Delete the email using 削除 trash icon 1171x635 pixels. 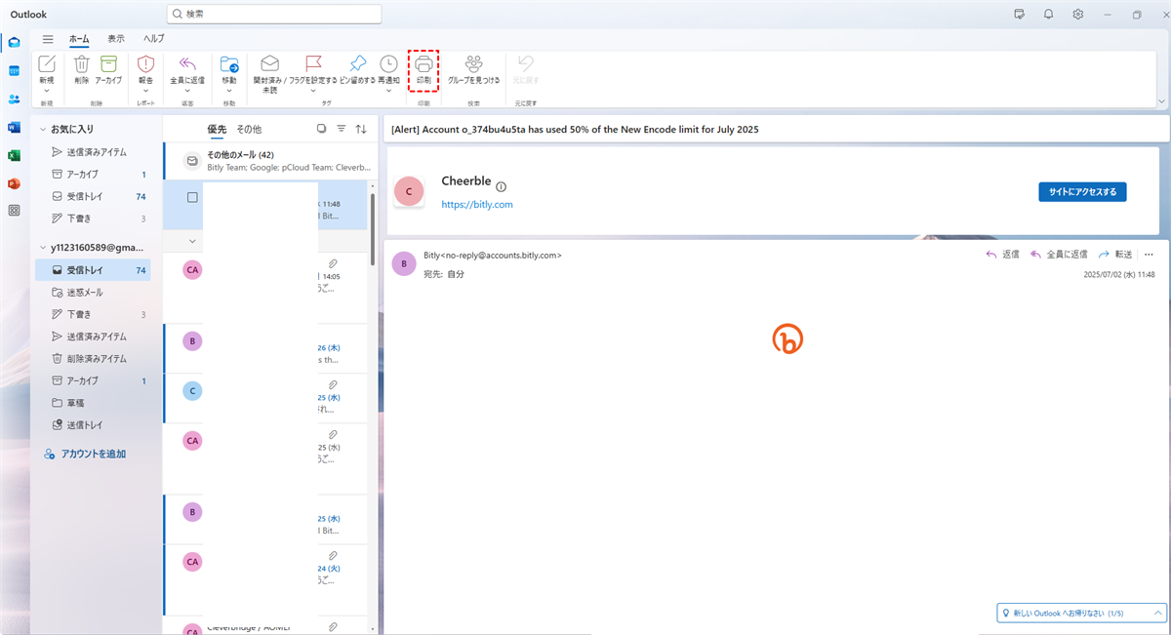point(82,64)
